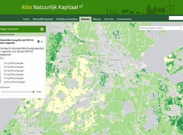The image size is (183, 135).
Task: Select the Kaarten tab
Action: click(x=85, y=19)
